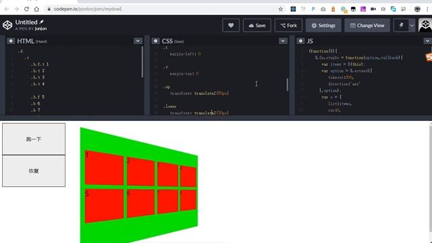Pin this pen with pushpin icon

click(401, 26)
